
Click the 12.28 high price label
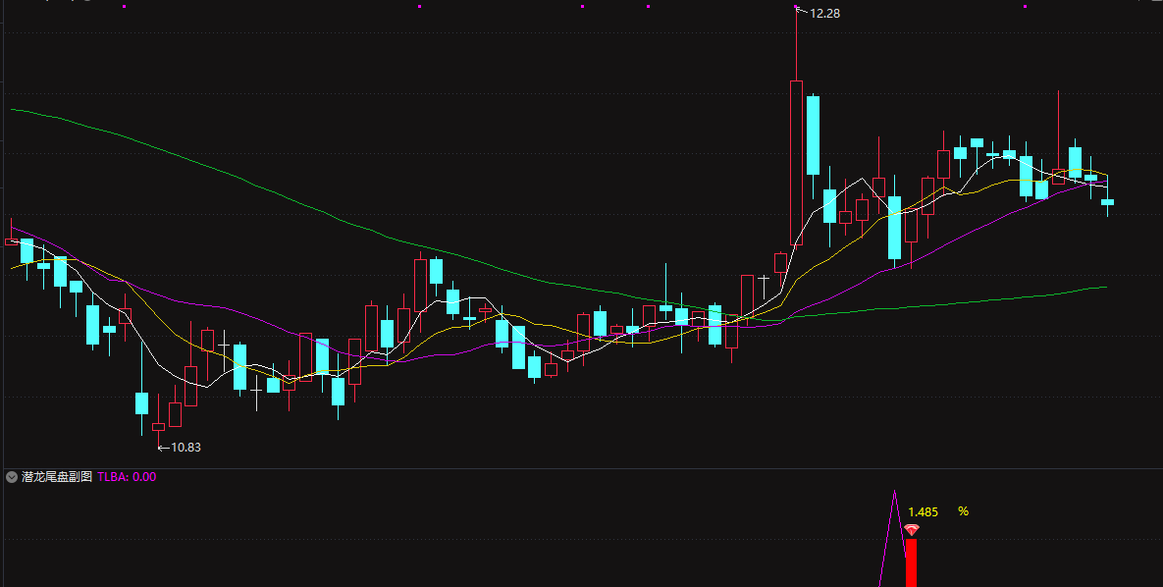[x=824, y=14]
